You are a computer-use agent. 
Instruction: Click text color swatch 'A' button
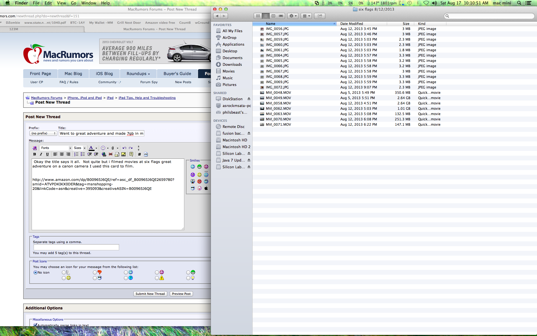[91, 148]
